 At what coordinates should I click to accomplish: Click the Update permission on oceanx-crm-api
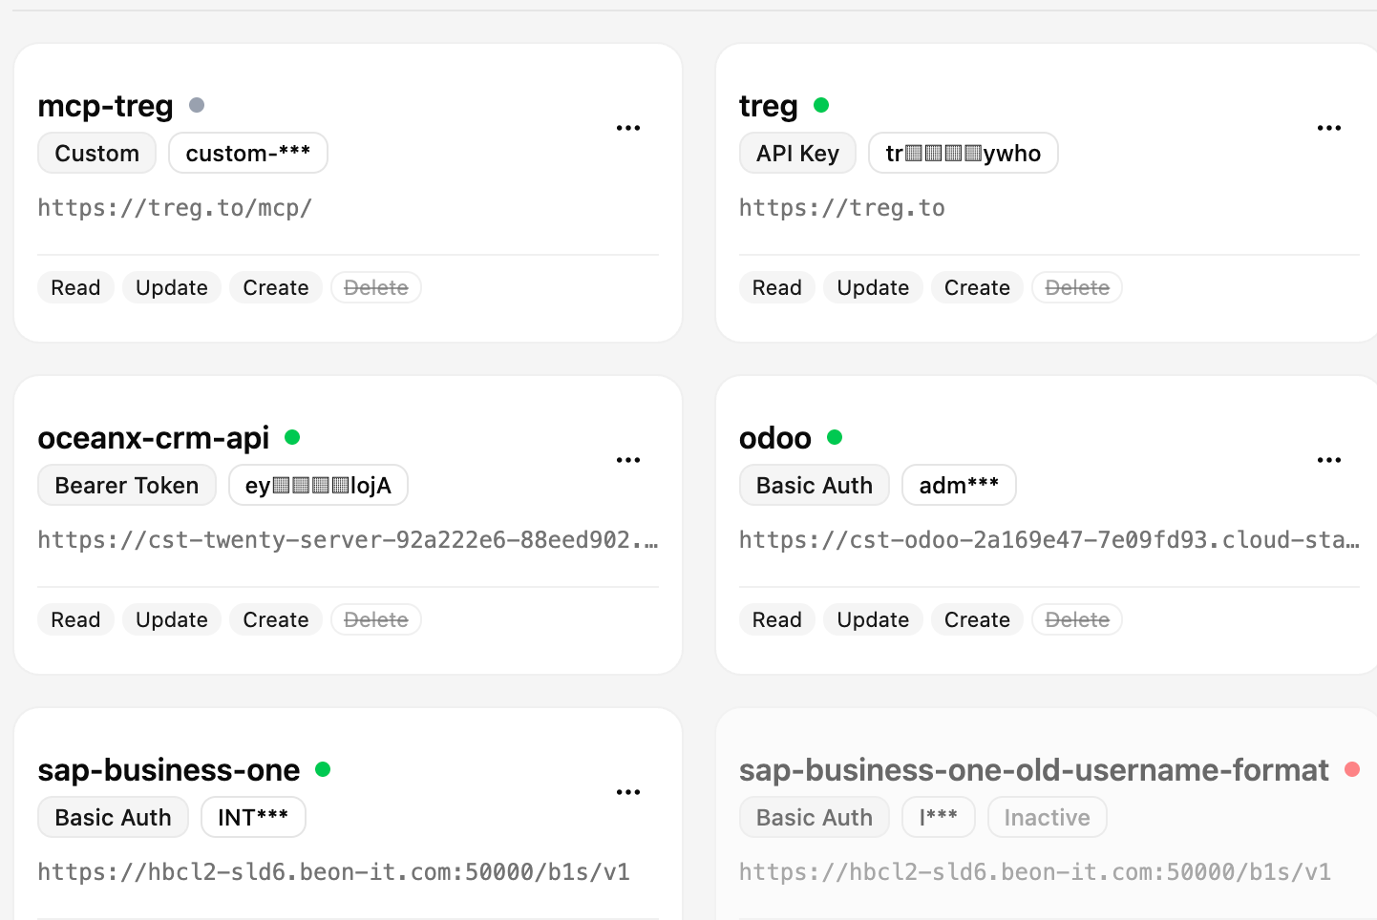tap(172, 619)
